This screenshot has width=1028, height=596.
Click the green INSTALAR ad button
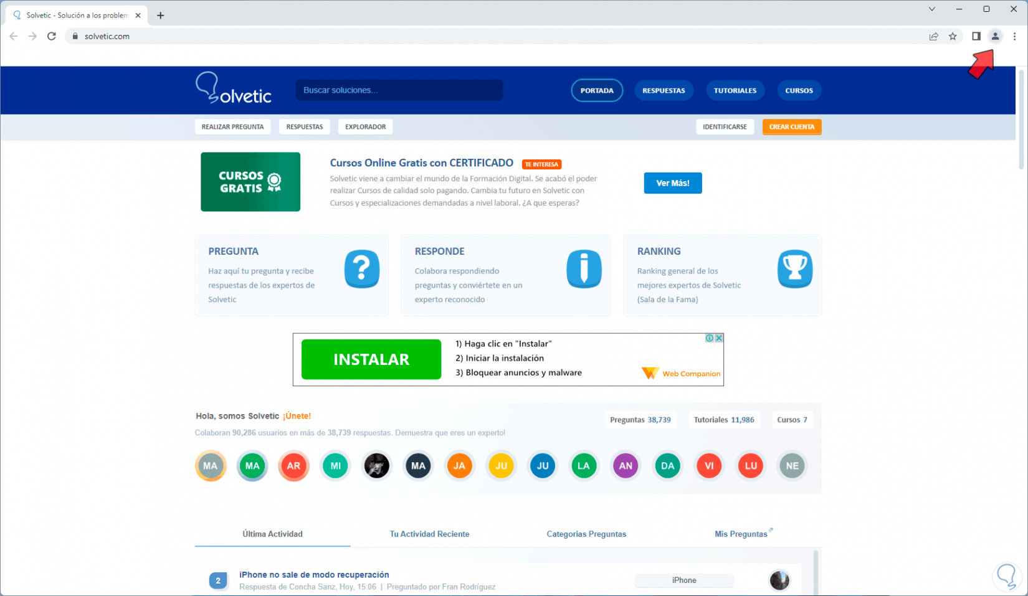tap(371, 359)
